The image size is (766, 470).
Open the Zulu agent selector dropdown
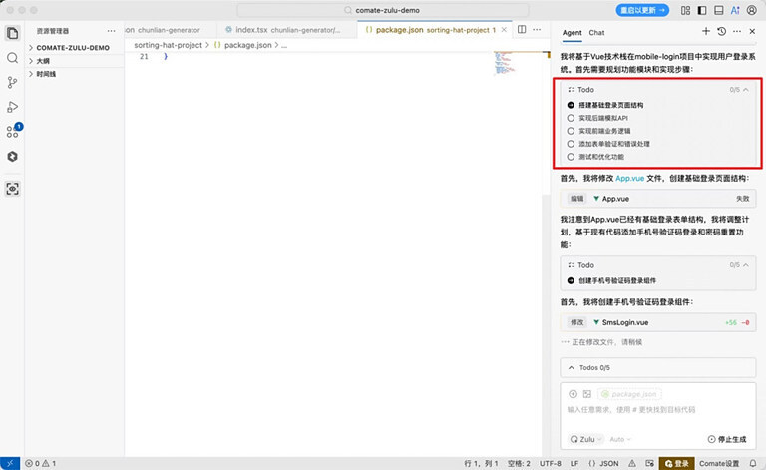click(x=586, y=439)
